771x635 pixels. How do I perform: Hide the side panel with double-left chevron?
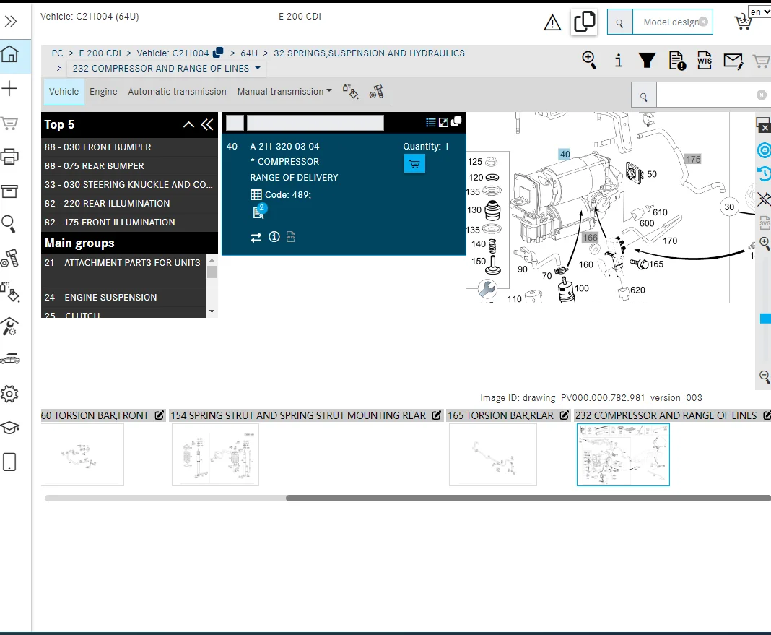point(207,124)
